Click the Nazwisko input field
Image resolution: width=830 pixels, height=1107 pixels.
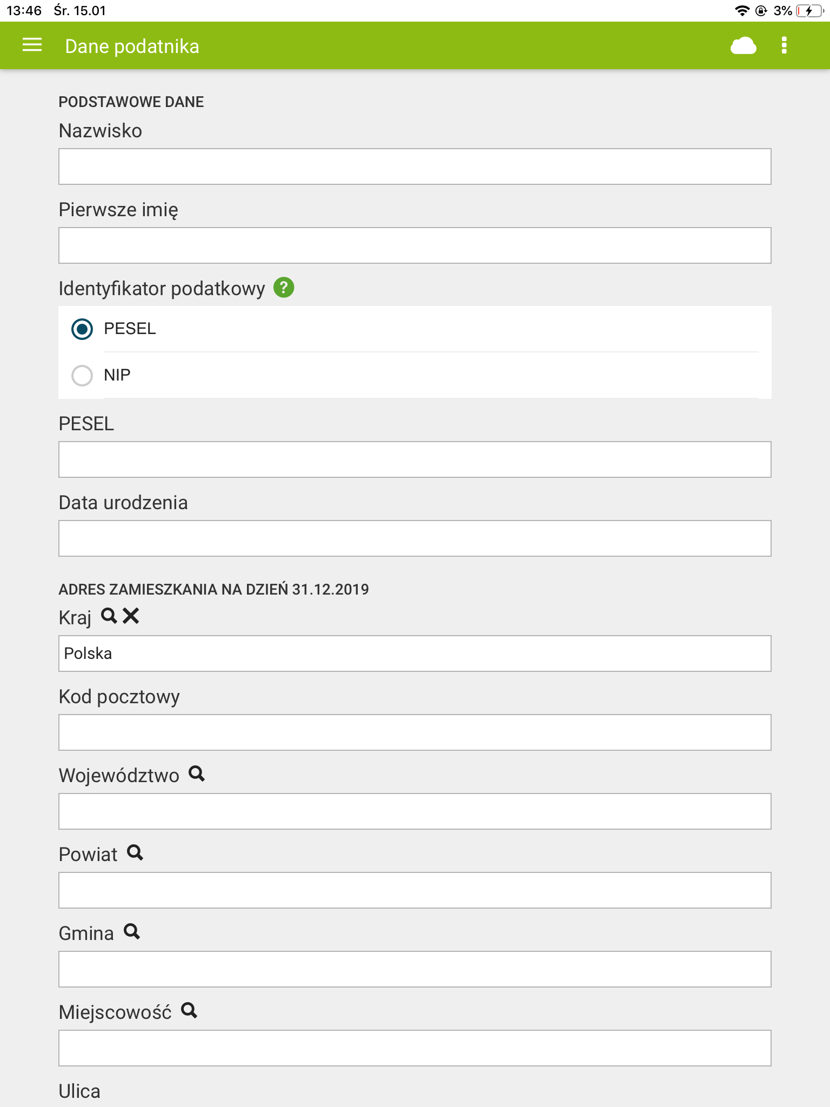tap(414, 166)
